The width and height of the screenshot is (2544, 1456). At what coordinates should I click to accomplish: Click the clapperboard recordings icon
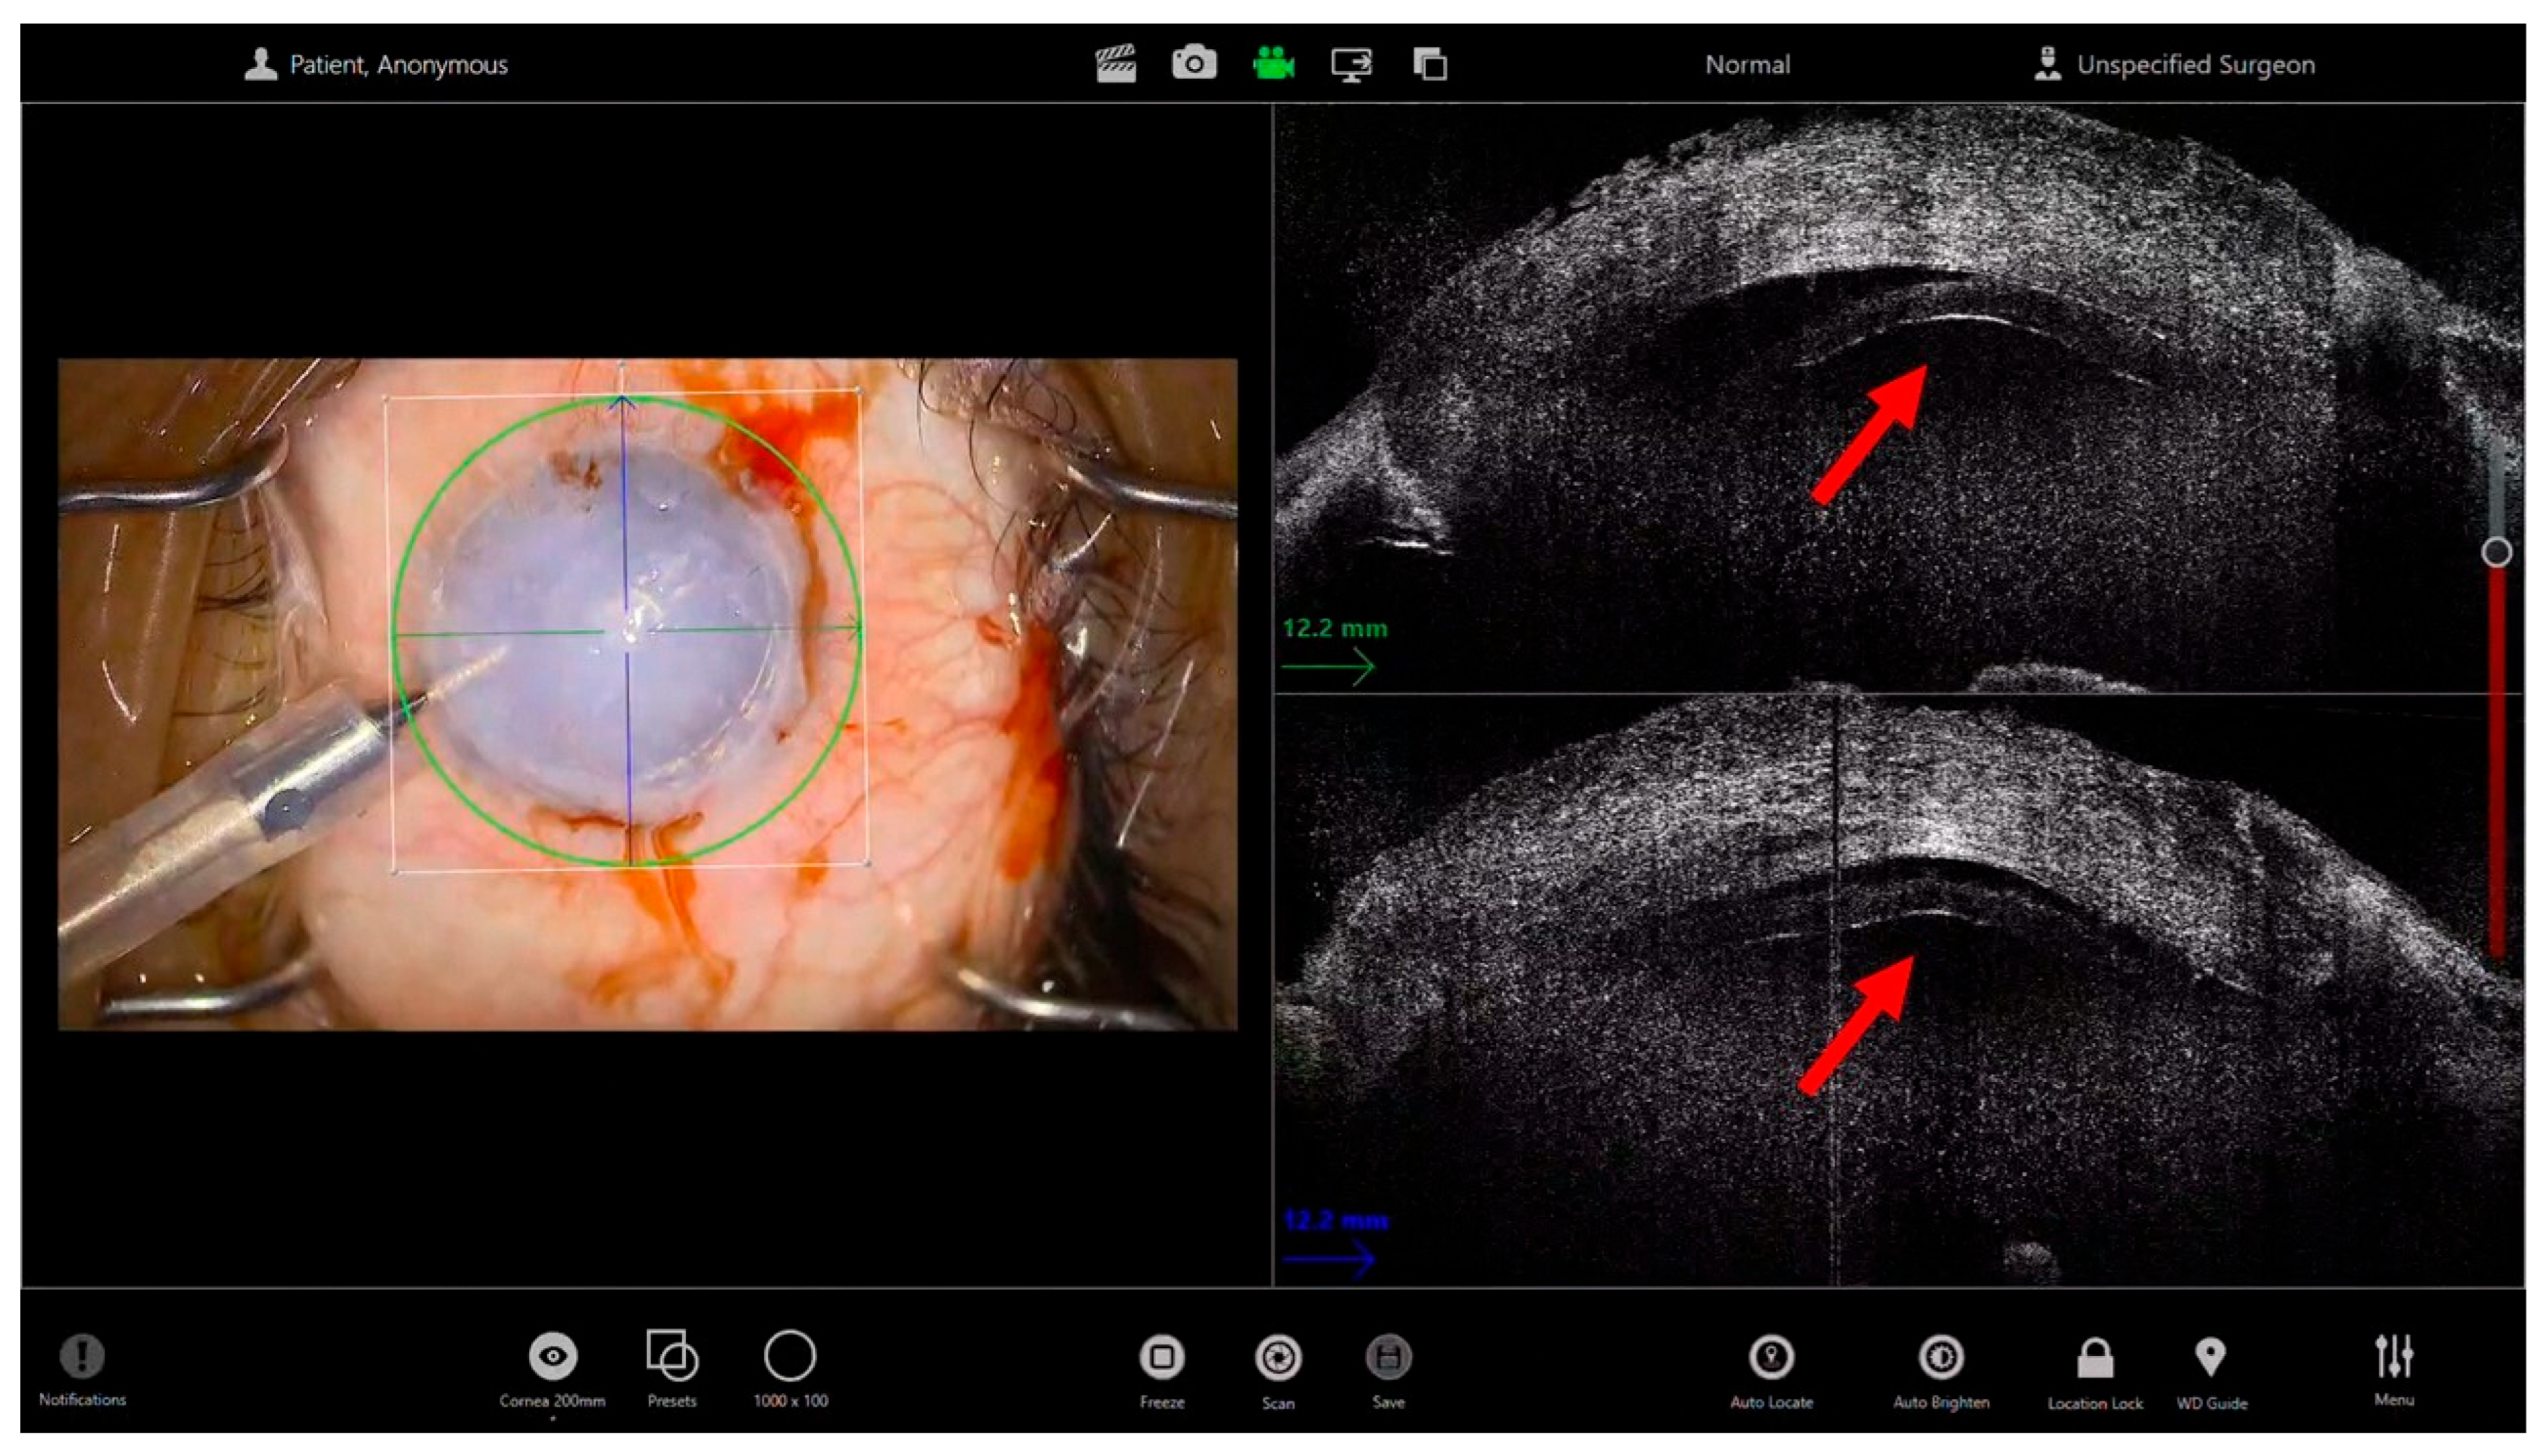click(x=1114, y=64)
